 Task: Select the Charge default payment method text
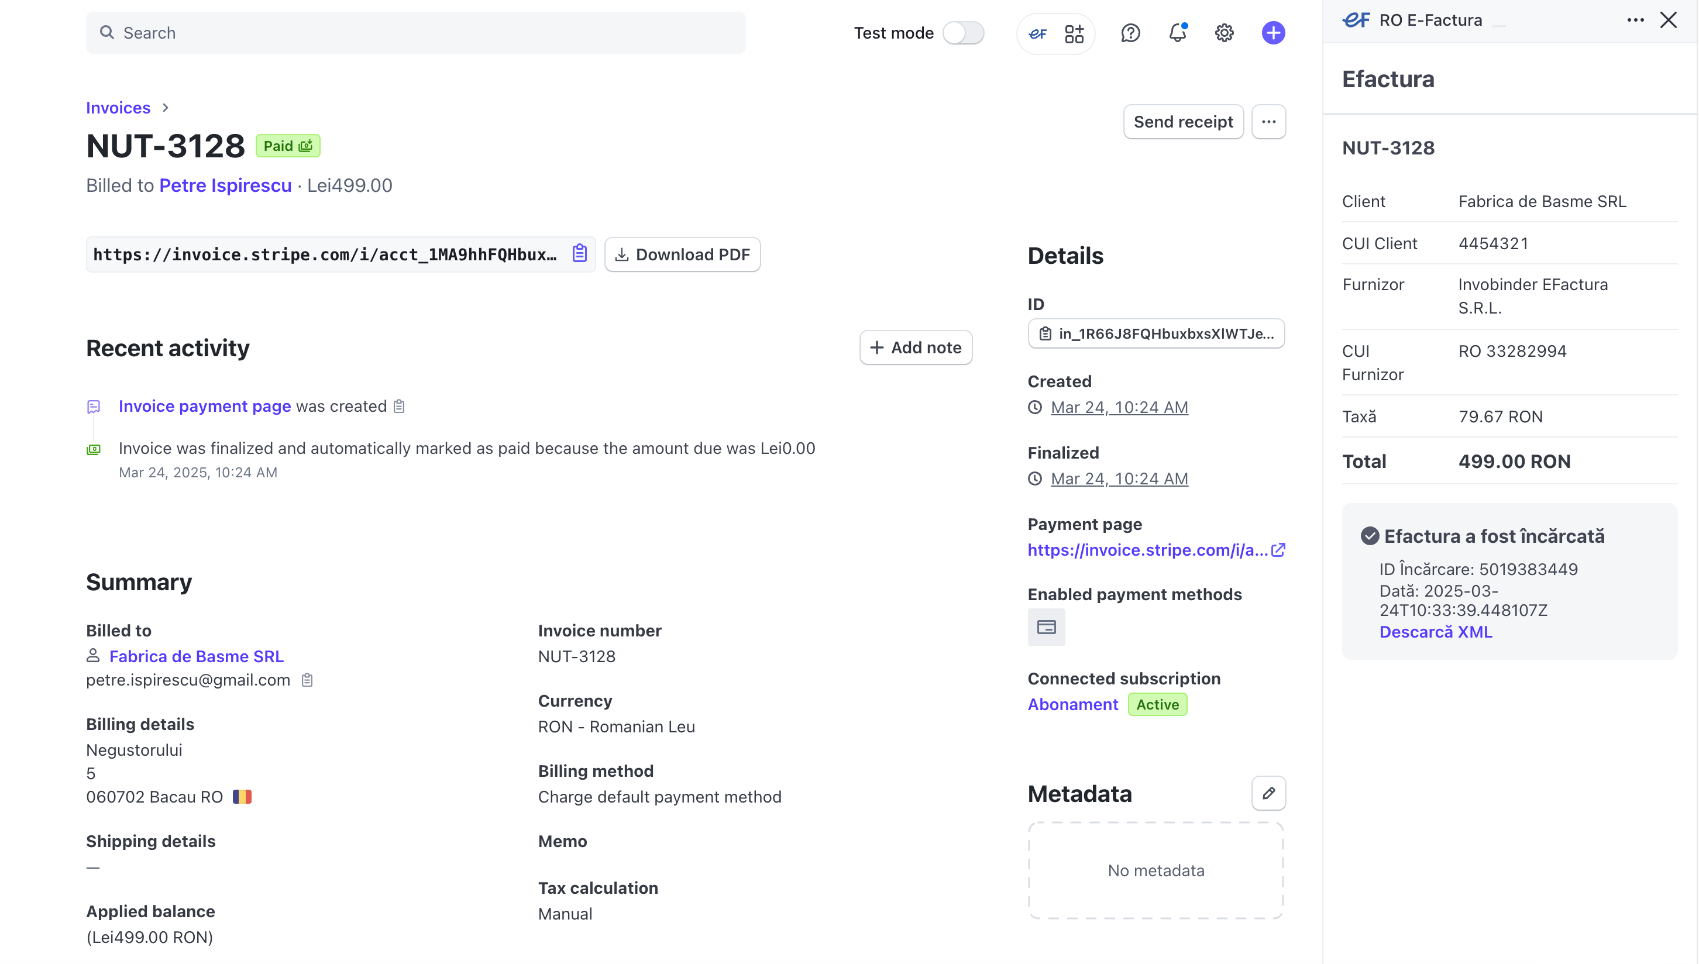tap(659, 797)
